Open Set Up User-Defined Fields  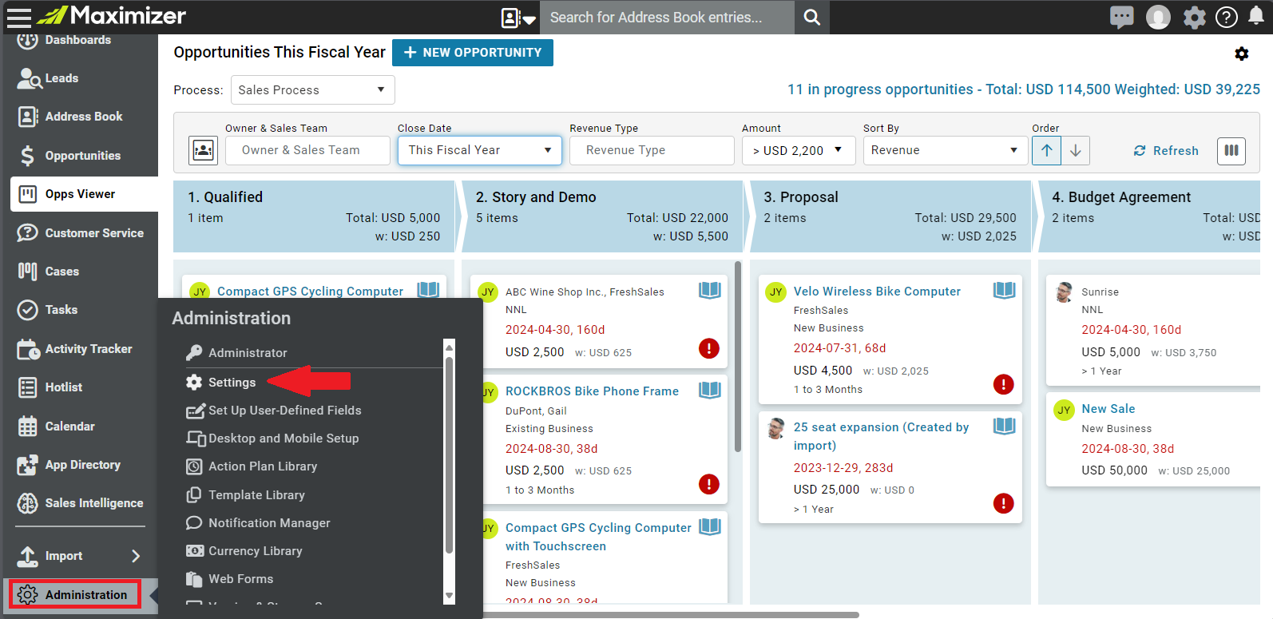coord(284,411)
